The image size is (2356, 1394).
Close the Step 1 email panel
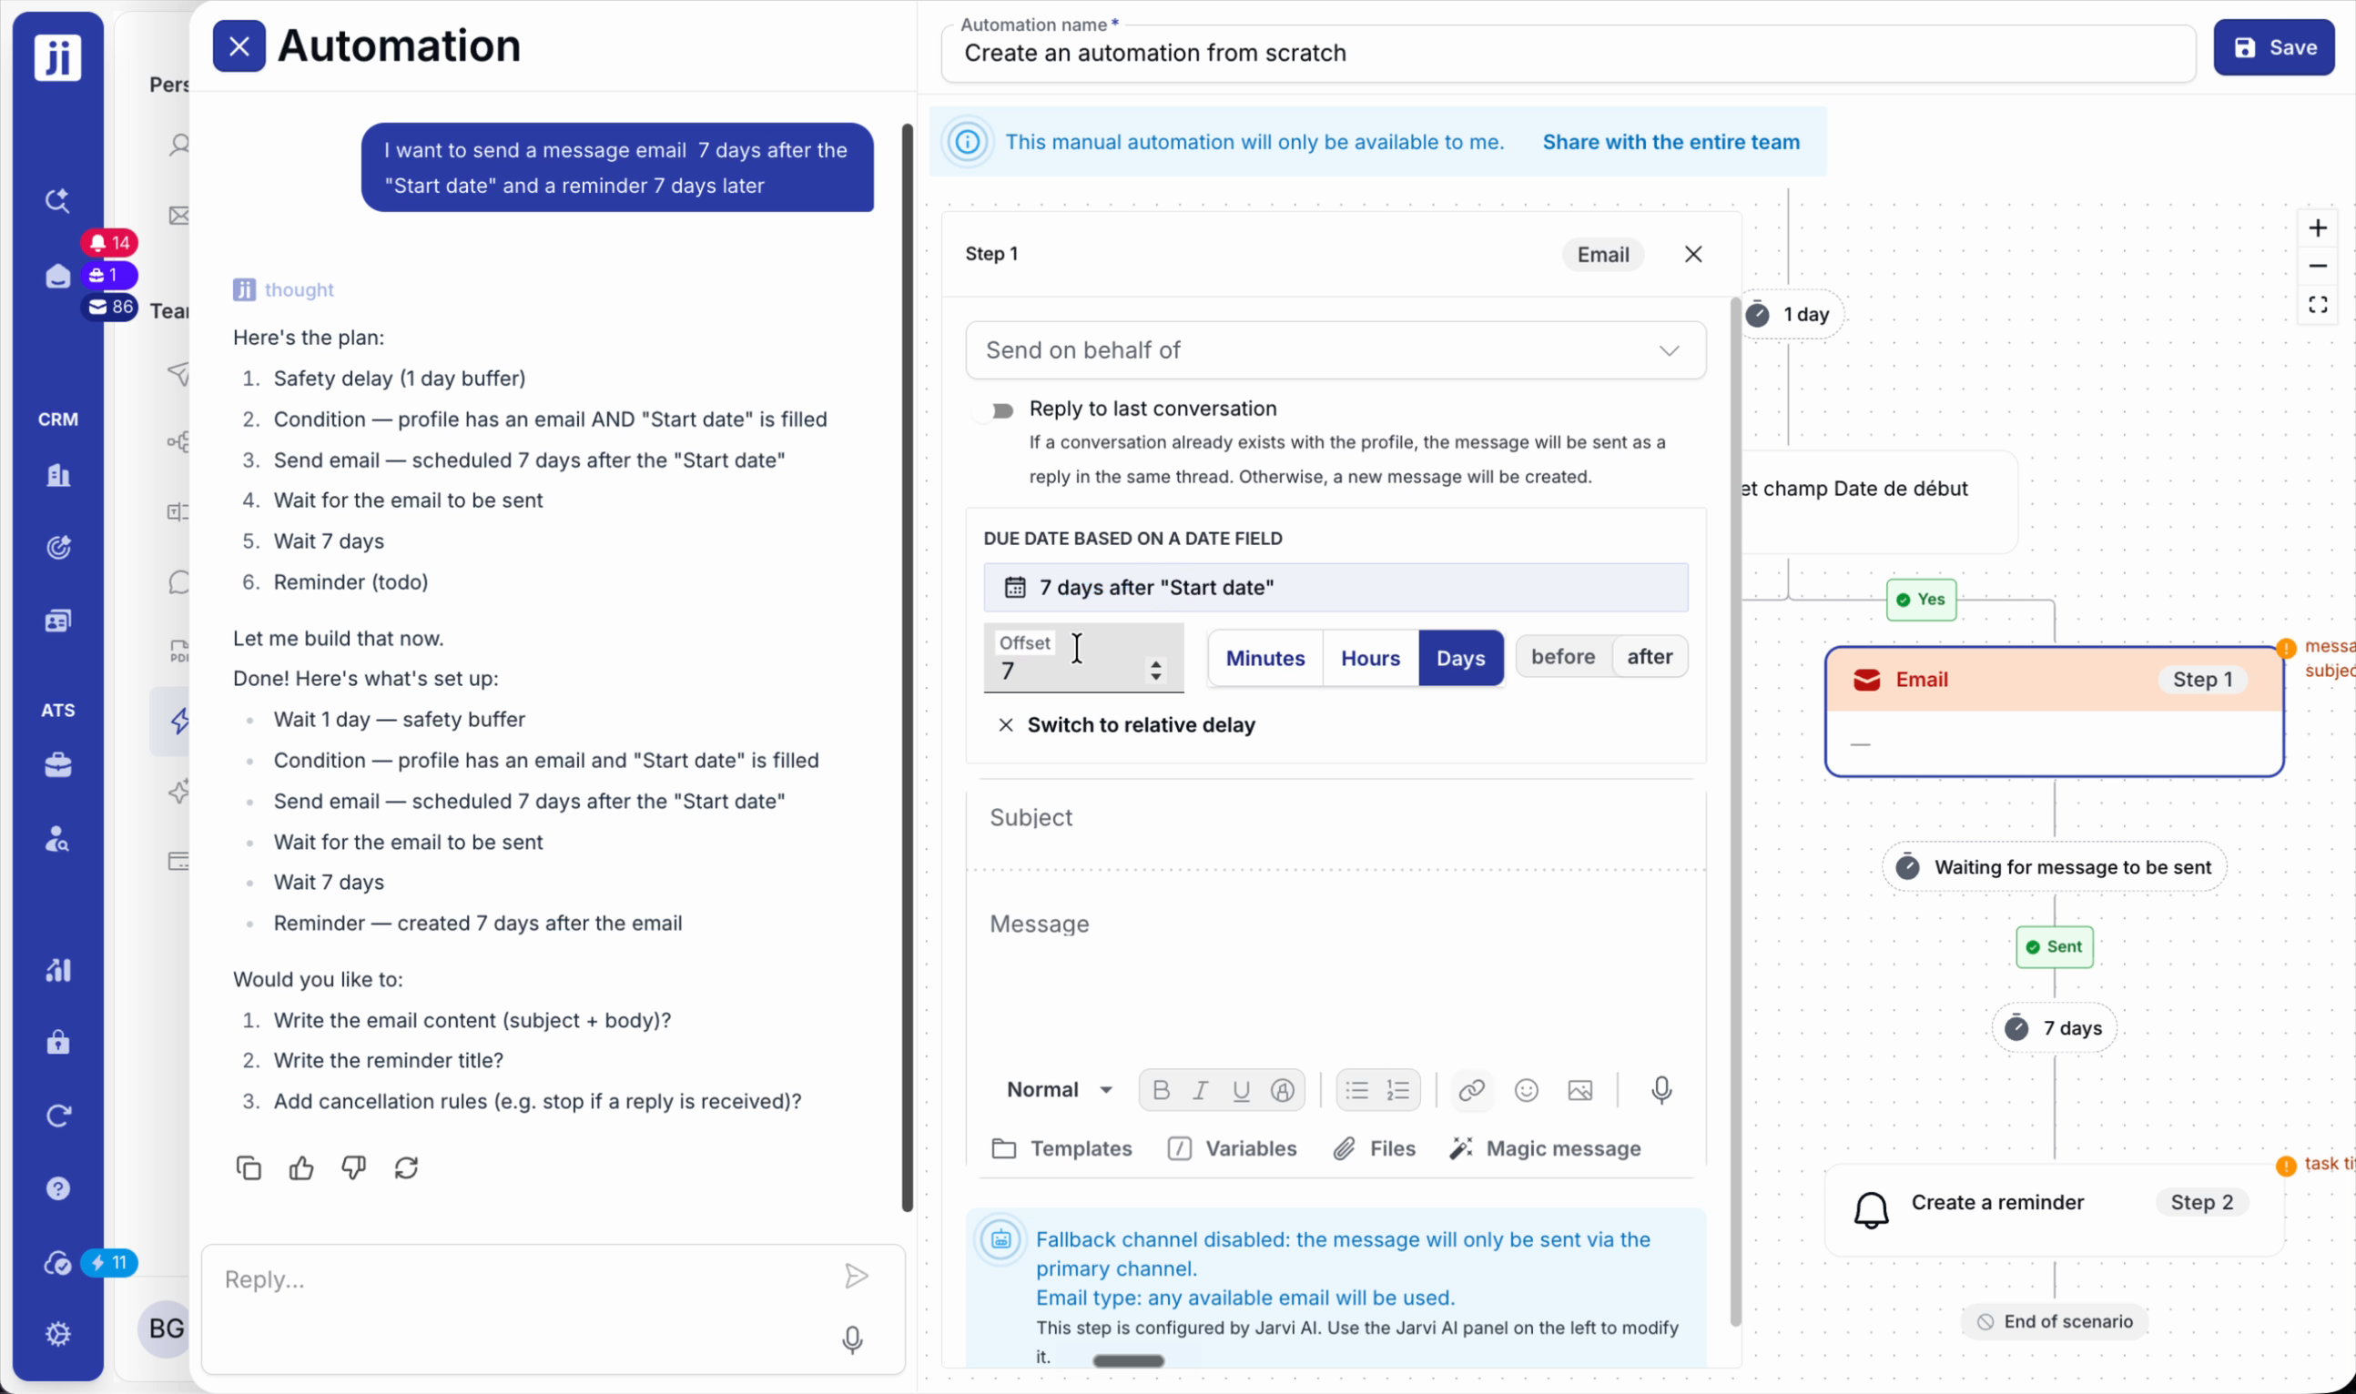point(1692,255)
